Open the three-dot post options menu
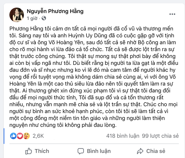185x158 pixels. [x=172, y=14]
